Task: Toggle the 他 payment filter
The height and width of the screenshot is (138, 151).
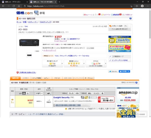Action: 102,93
